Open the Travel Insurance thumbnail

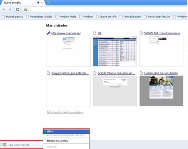(x=161, y=51)
